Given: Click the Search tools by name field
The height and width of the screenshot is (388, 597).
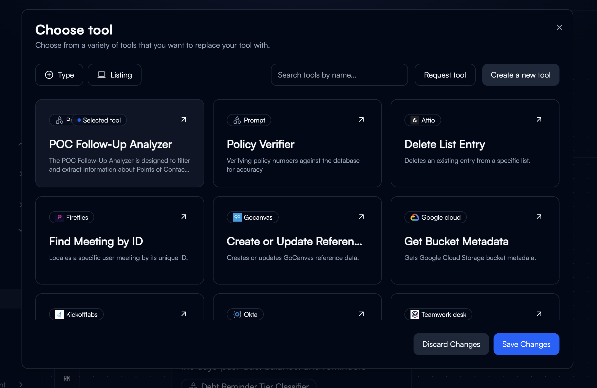Looking at the screenshot, I should click(x=339, y=75).
